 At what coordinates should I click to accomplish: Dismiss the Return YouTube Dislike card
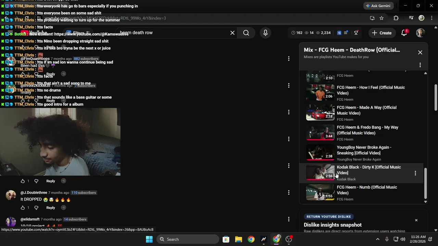[x=416, y=220]
